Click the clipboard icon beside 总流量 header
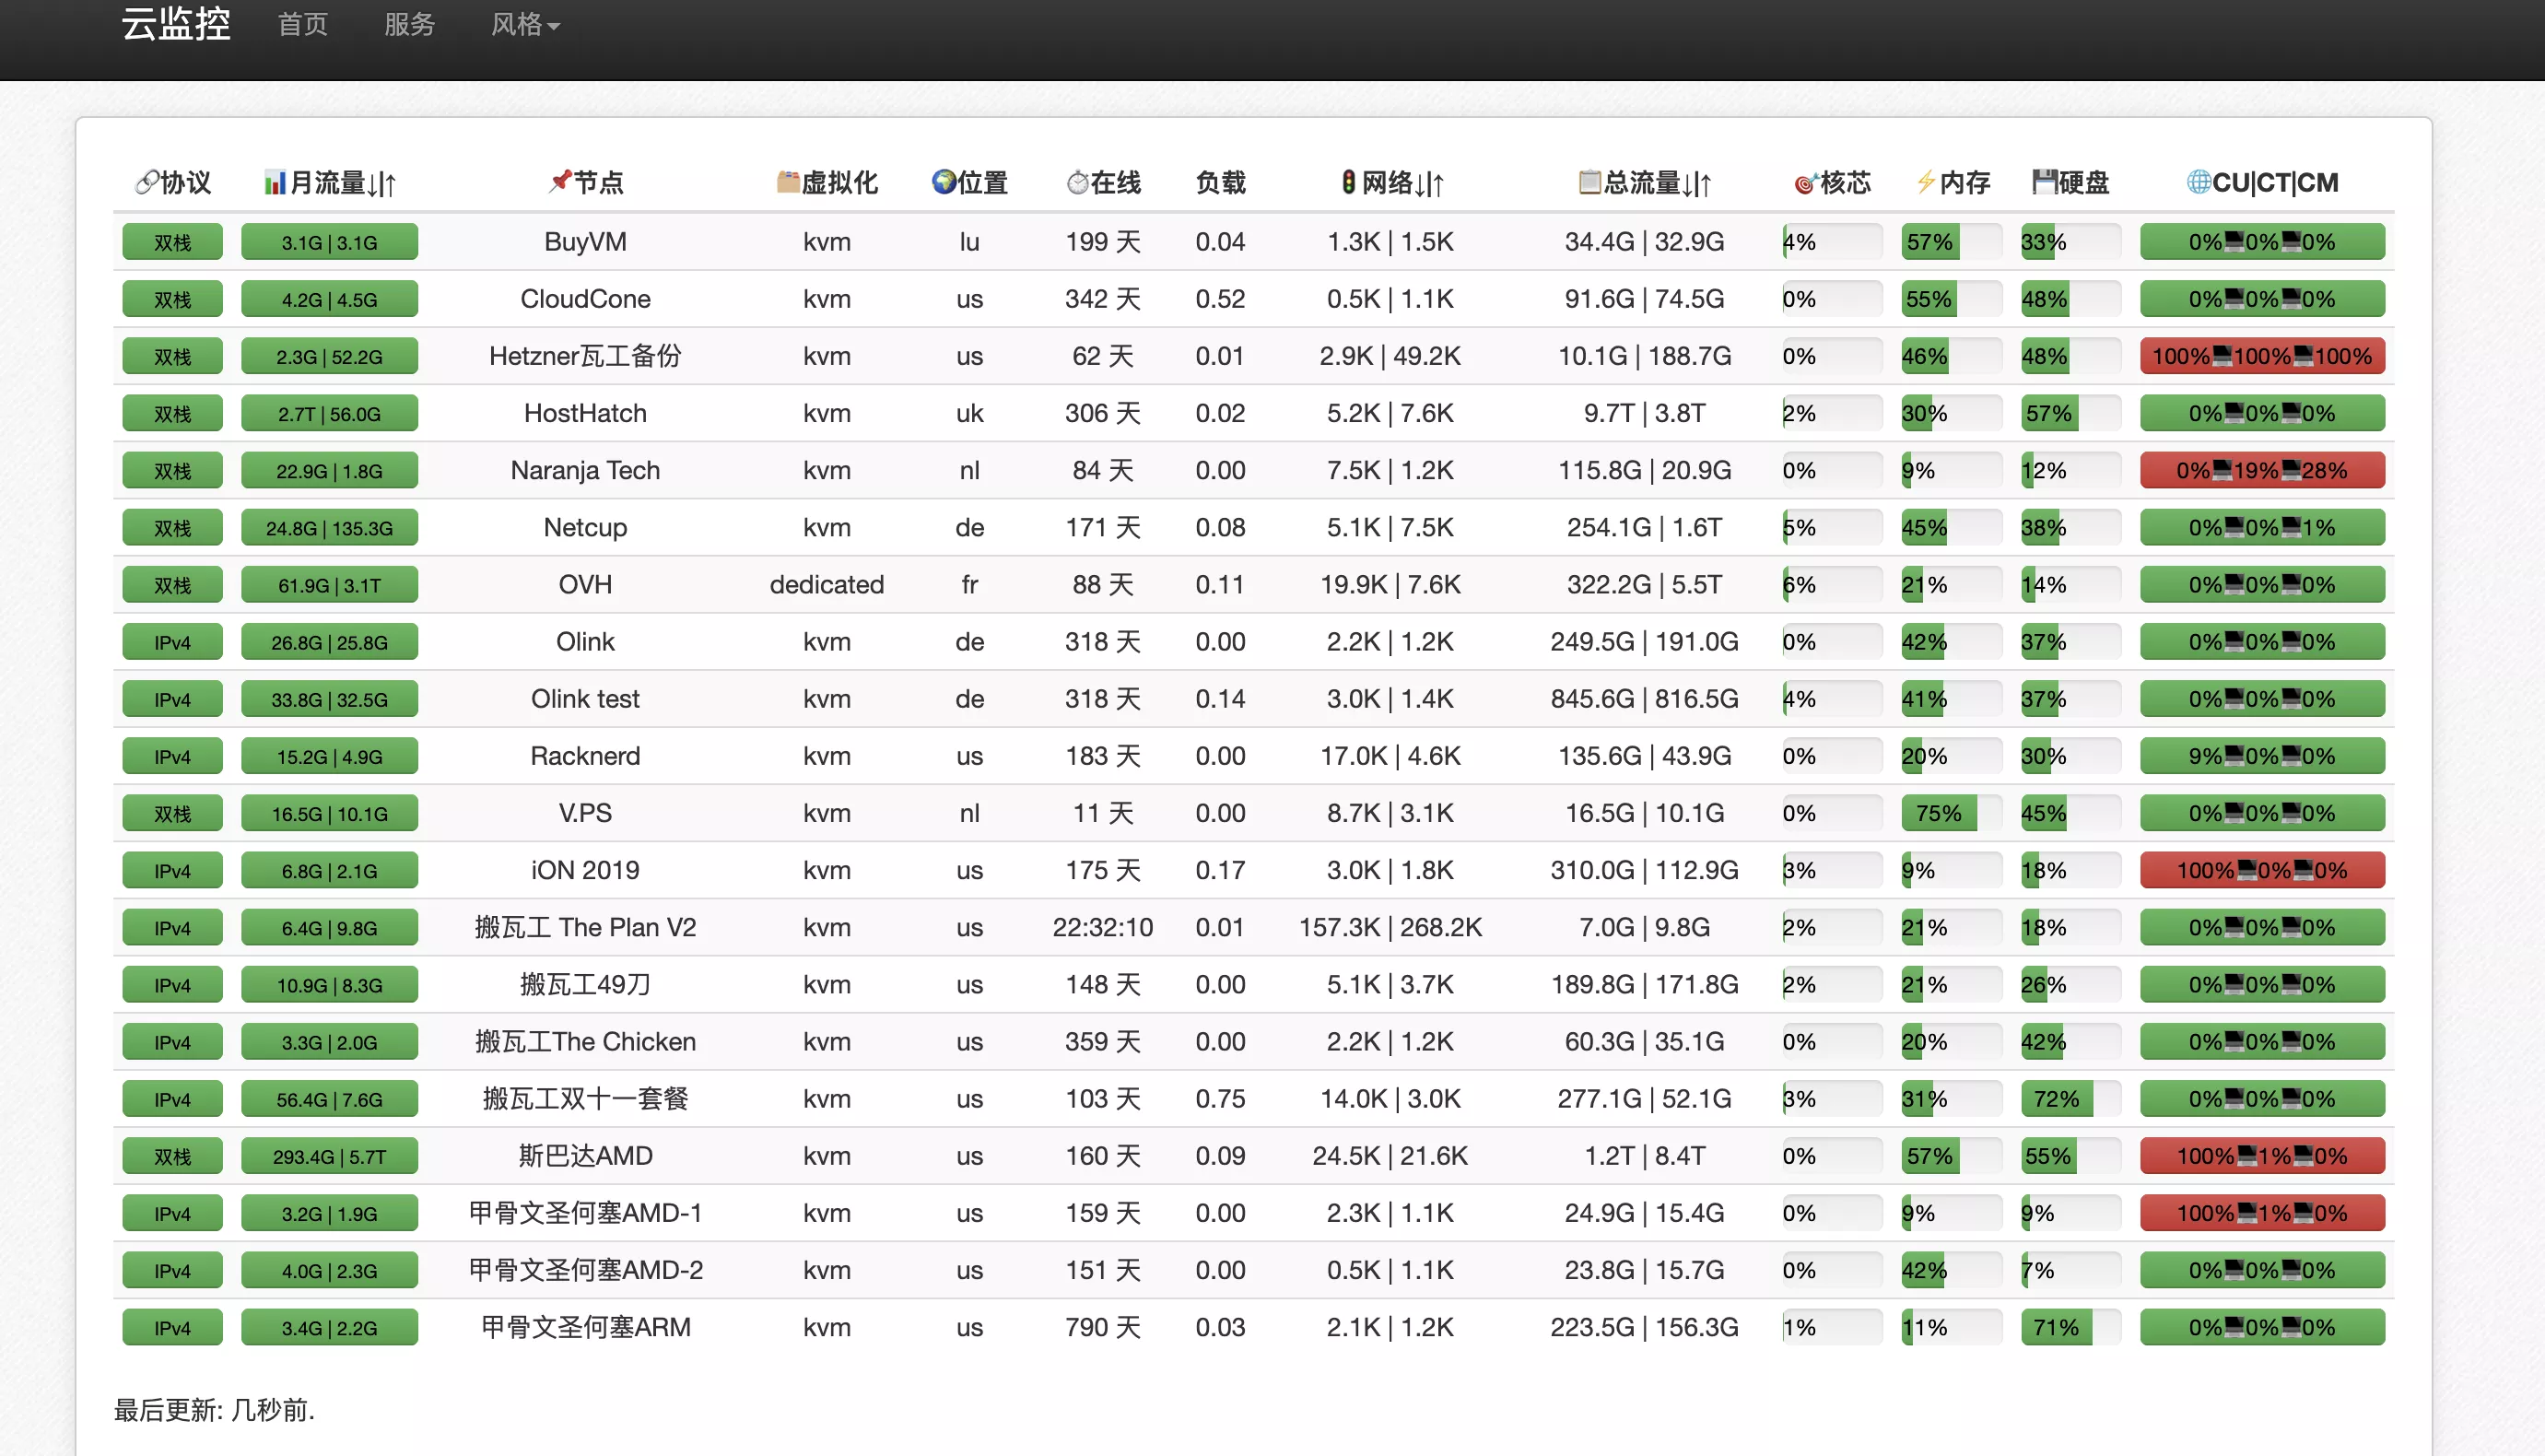 pyautogui.click(x=1589, y=182)
